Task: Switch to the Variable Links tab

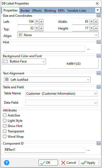Action: (77, 11)
